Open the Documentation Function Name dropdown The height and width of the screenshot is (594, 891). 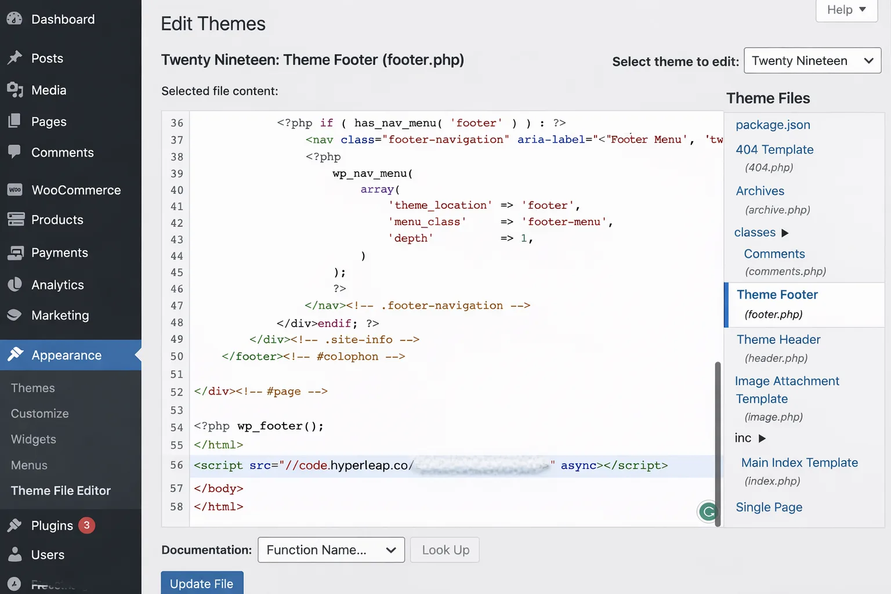(331, 549)
